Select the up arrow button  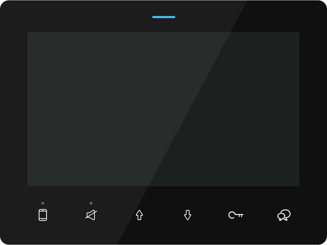[139, 215]
